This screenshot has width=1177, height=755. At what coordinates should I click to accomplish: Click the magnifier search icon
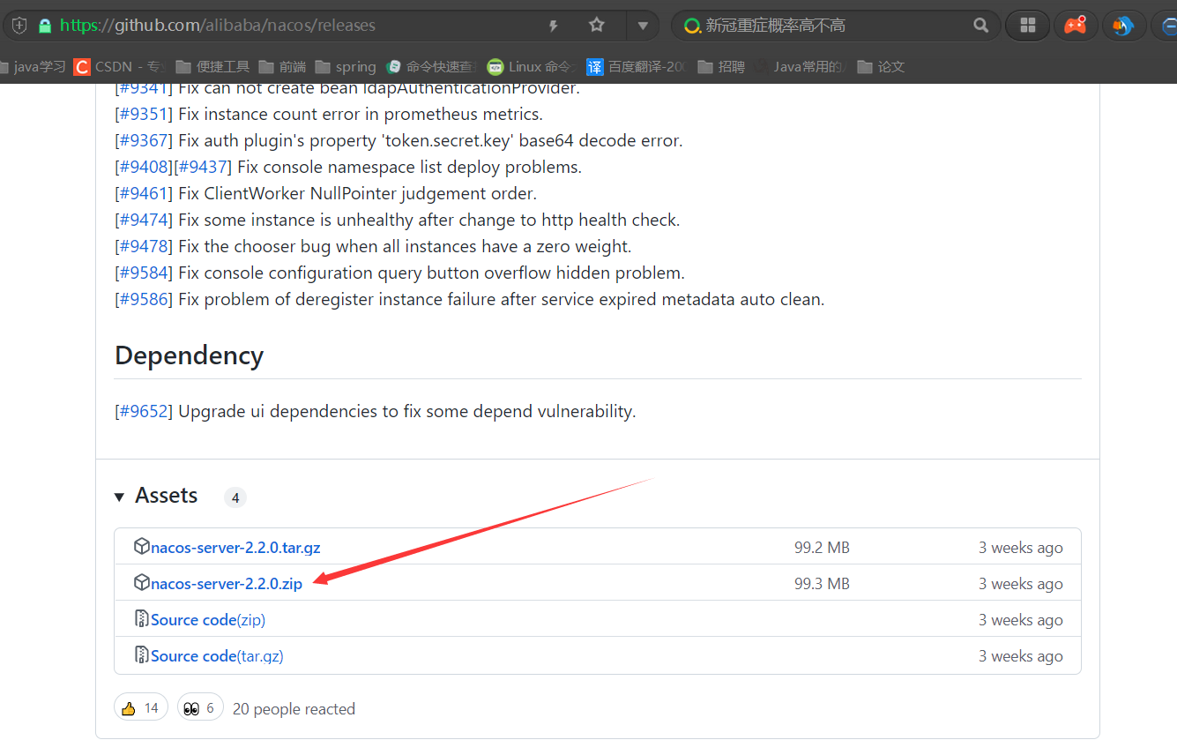tap(981, 26)
